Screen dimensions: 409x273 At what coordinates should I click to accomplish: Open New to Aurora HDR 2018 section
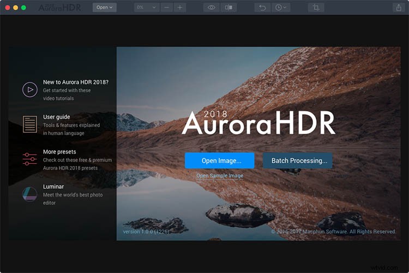click(x=76, y=82)
